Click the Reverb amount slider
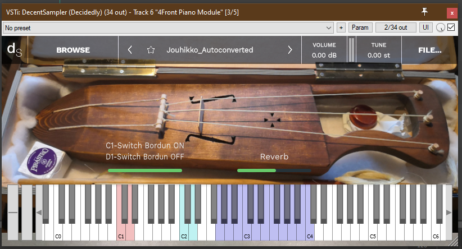Viewport: 462px width, 249px height. pos(274,170)
